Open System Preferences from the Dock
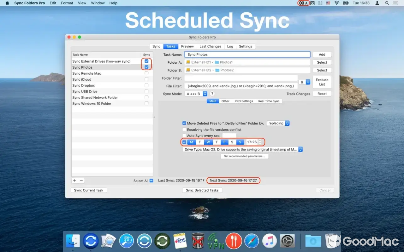Viewport: 404px width, 252px height. [x=287, y=241]
